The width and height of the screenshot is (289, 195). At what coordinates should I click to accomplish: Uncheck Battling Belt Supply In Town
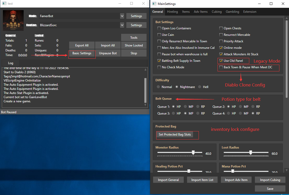point(159,61)
